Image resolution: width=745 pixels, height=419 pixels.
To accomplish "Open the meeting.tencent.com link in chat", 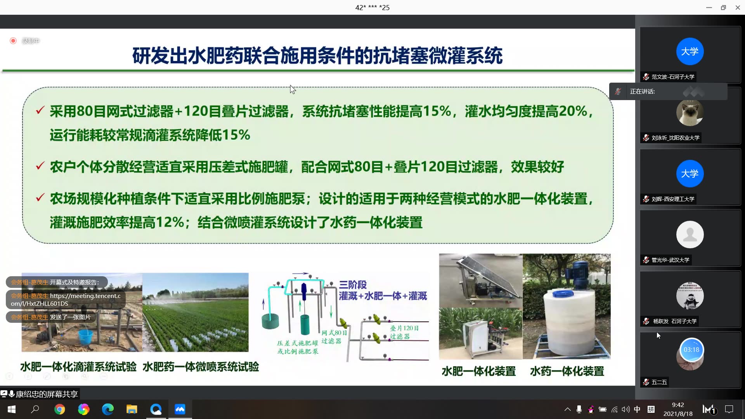I will pyautogui.click(x=66, y=300).
